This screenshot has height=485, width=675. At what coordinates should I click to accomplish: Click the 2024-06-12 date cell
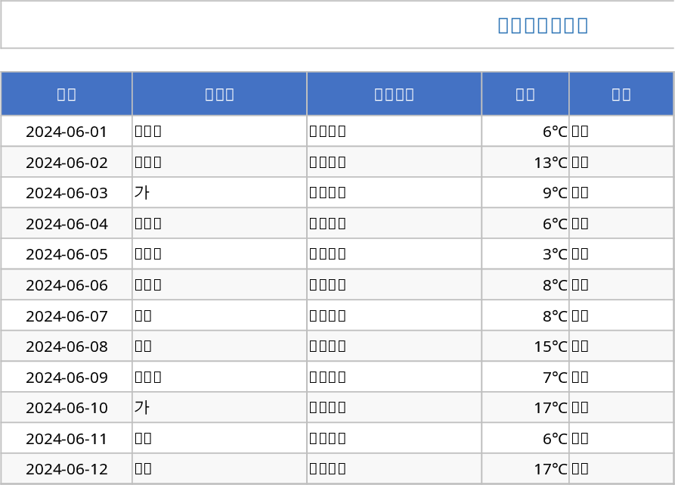click(x=67, y=469)
